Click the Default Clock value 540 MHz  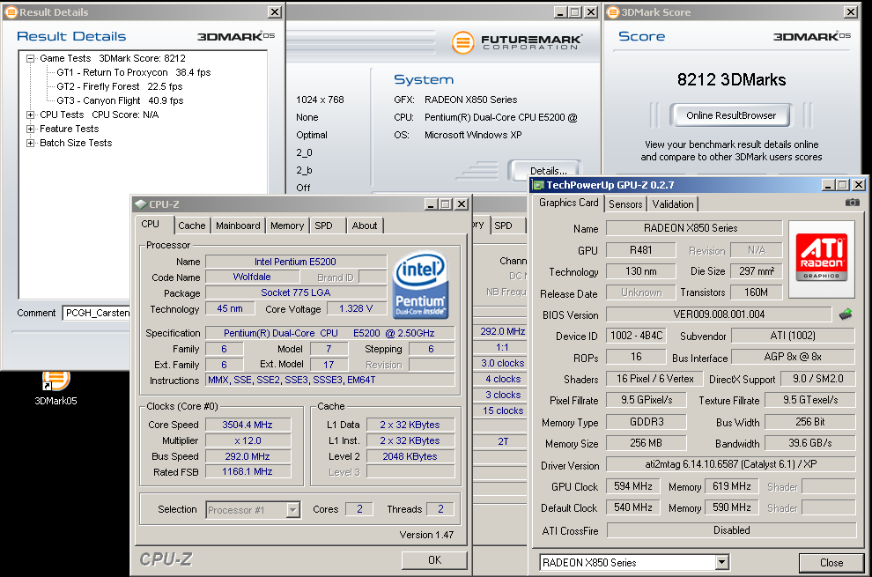(x=633, y=507)
